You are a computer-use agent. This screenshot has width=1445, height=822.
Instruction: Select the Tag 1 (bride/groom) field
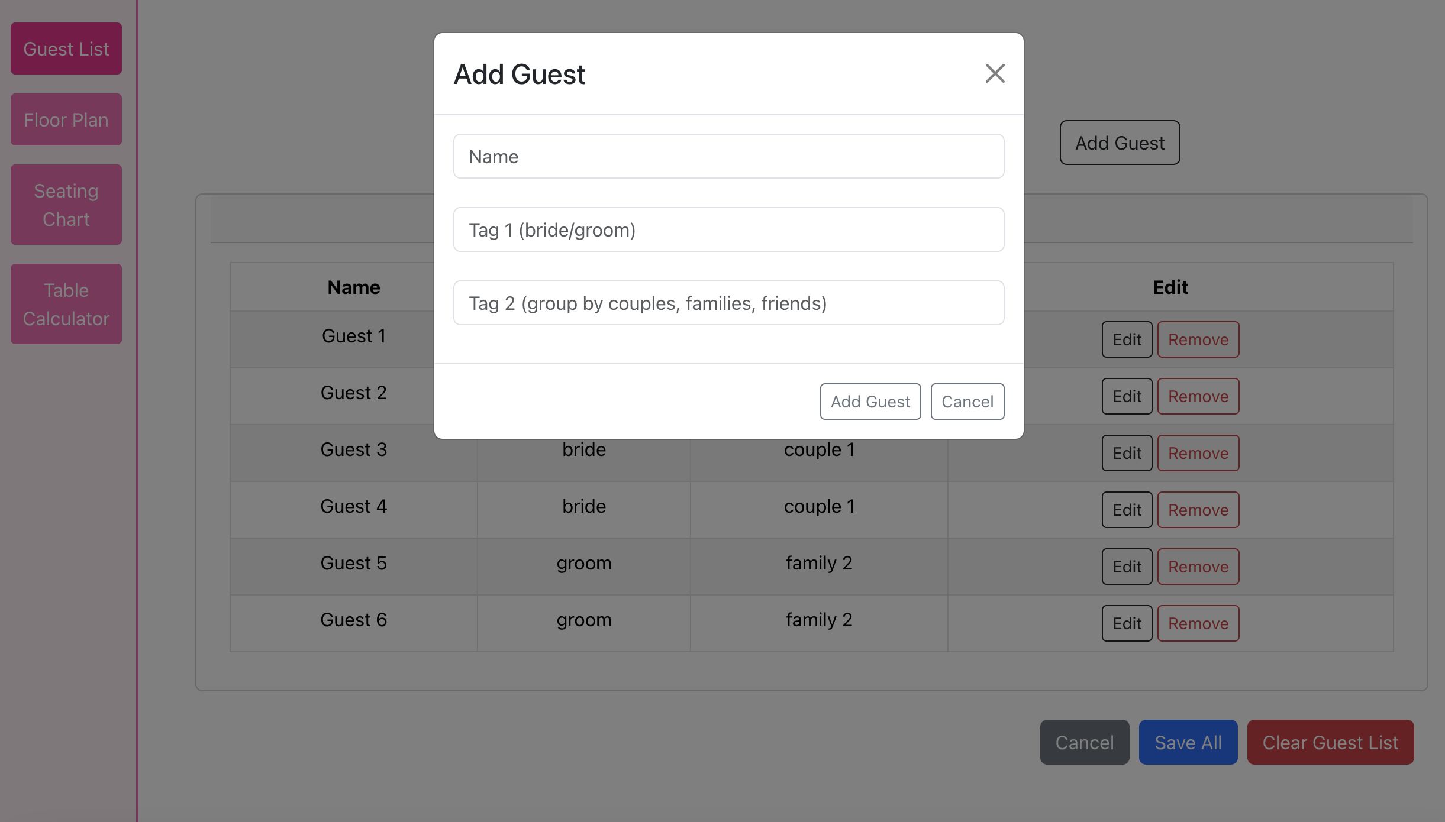[x=728, y=229]
